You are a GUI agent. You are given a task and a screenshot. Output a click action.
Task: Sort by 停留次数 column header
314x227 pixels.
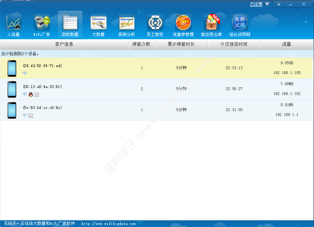(x=142, y=44)
